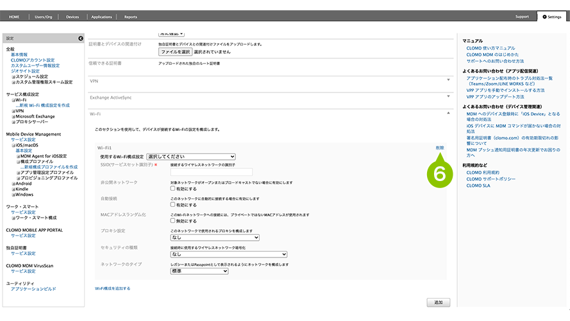Open CLOMOアカウント設定

point(33,60)
